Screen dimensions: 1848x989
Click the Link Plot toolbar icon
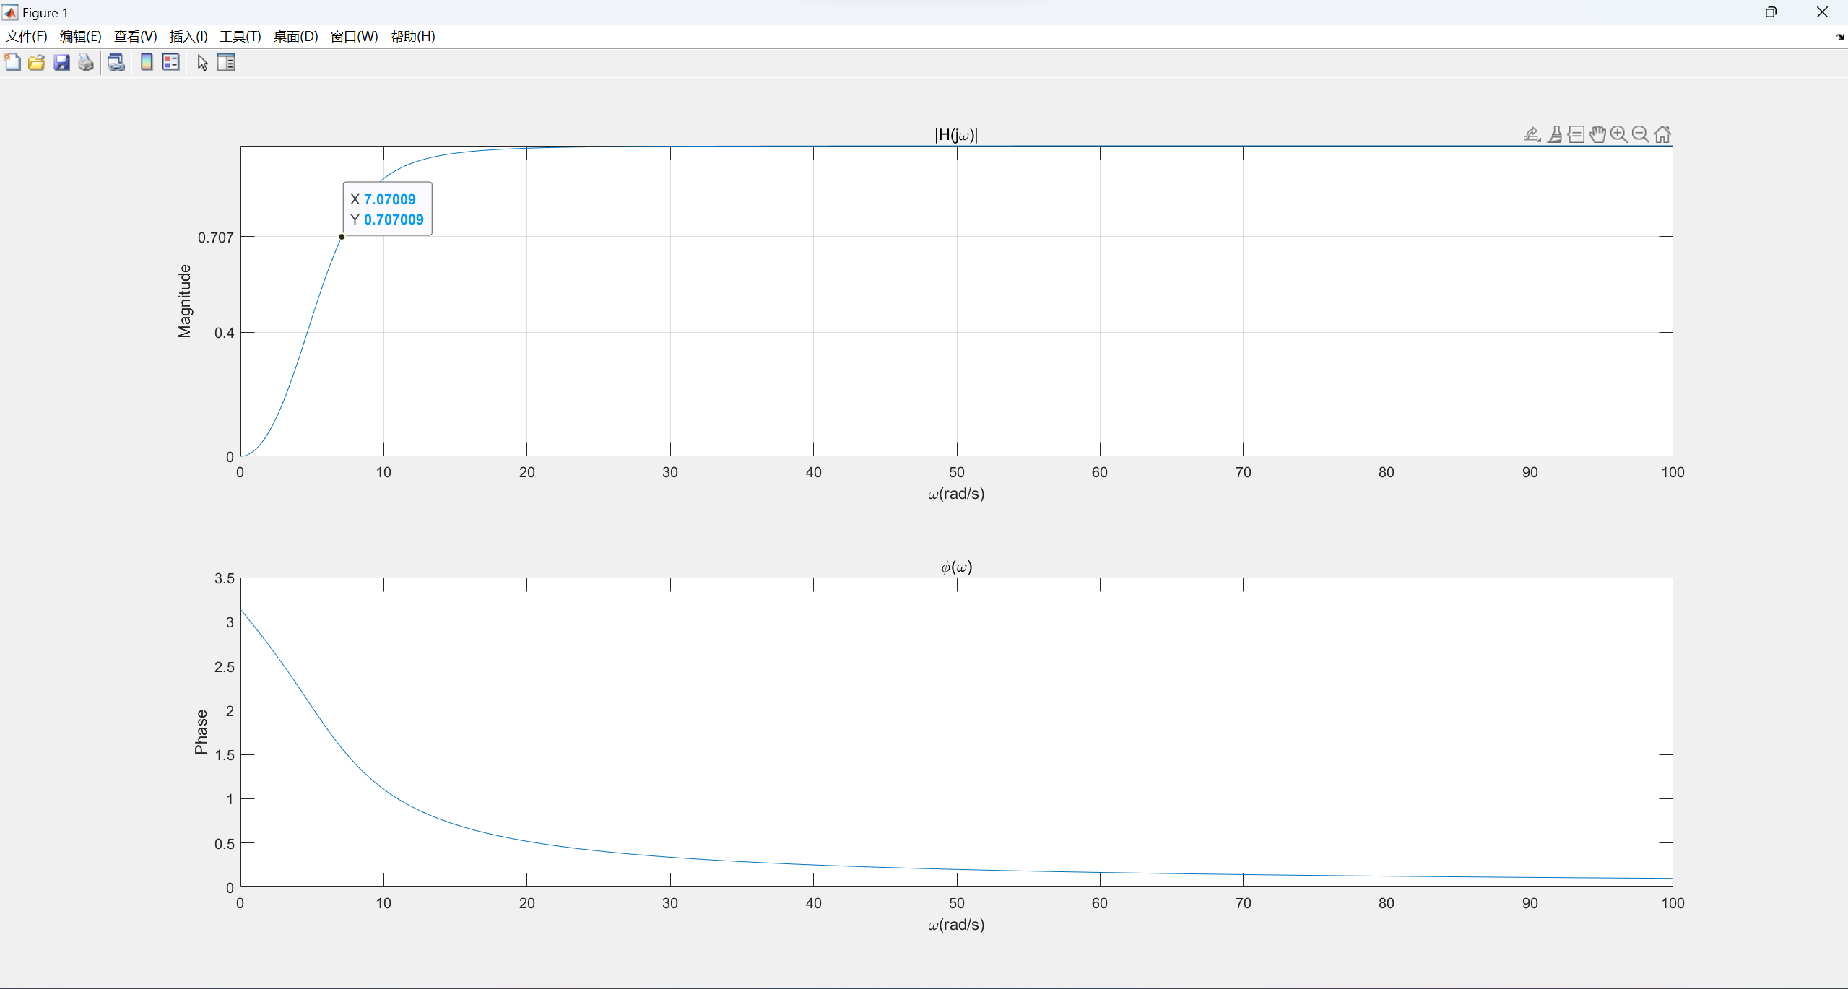tap(116, 63)
